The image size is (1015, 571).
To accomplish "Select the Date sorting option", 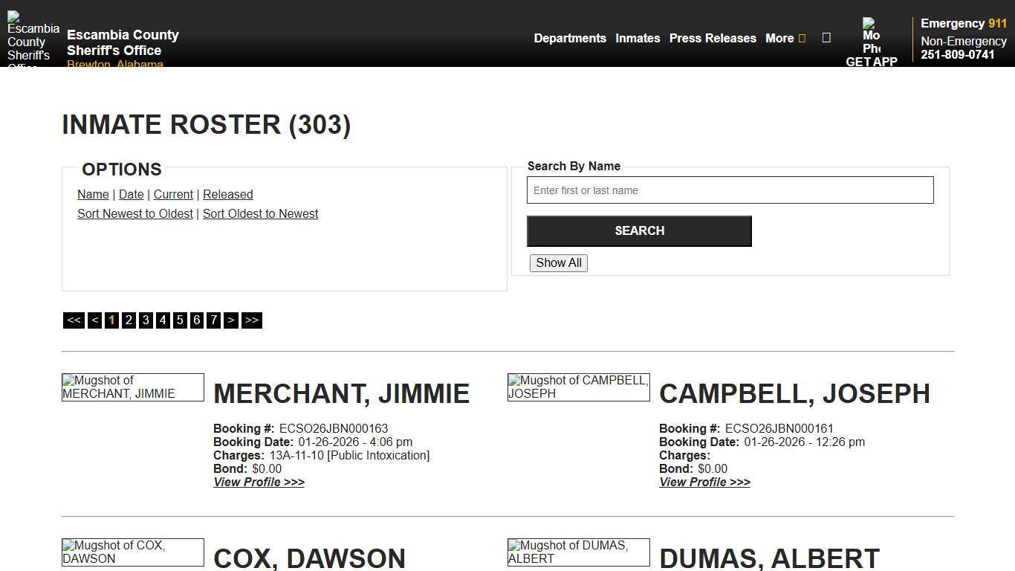I will coord(131,194).
